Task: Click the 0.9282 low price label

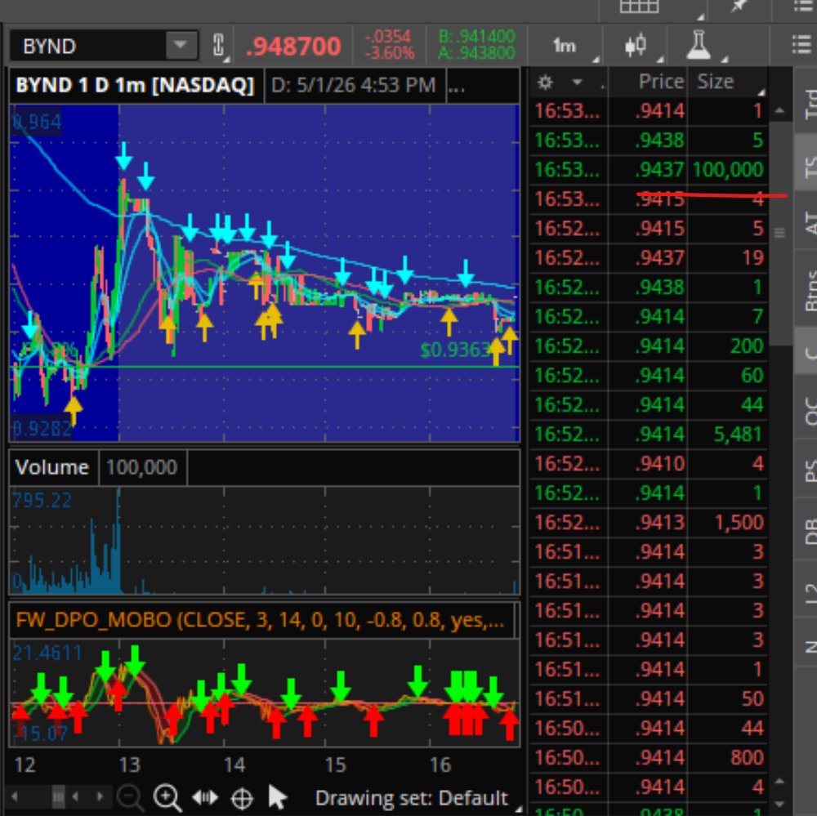Action: tap(42, 429)
